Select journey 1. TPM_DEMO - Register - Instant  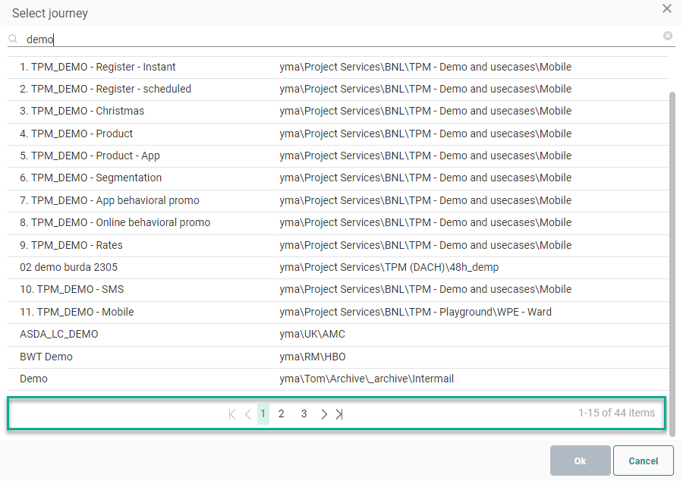(98, 67)
